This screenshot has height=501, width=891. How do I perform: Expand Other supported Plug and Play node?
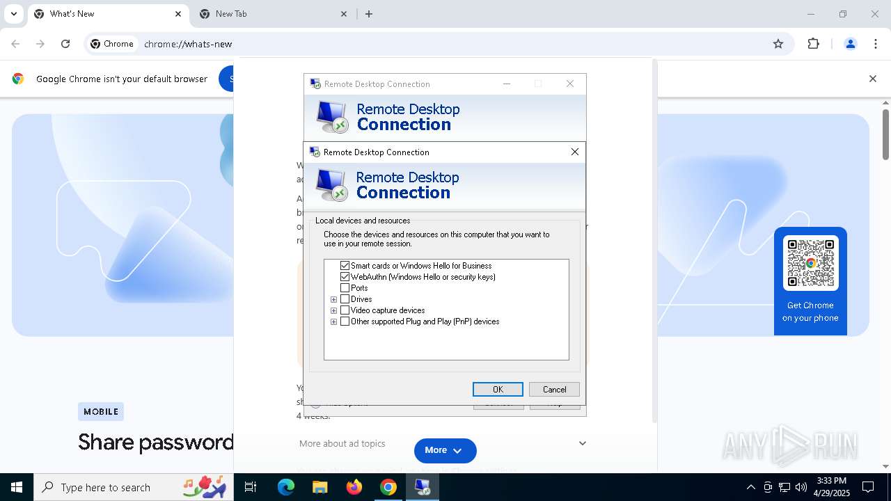click(x=333, y=321)
